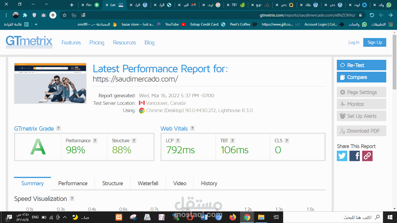Screen dimensions: 397x223
Task: Click the Re-Test button
Action: tap(361, 65)
